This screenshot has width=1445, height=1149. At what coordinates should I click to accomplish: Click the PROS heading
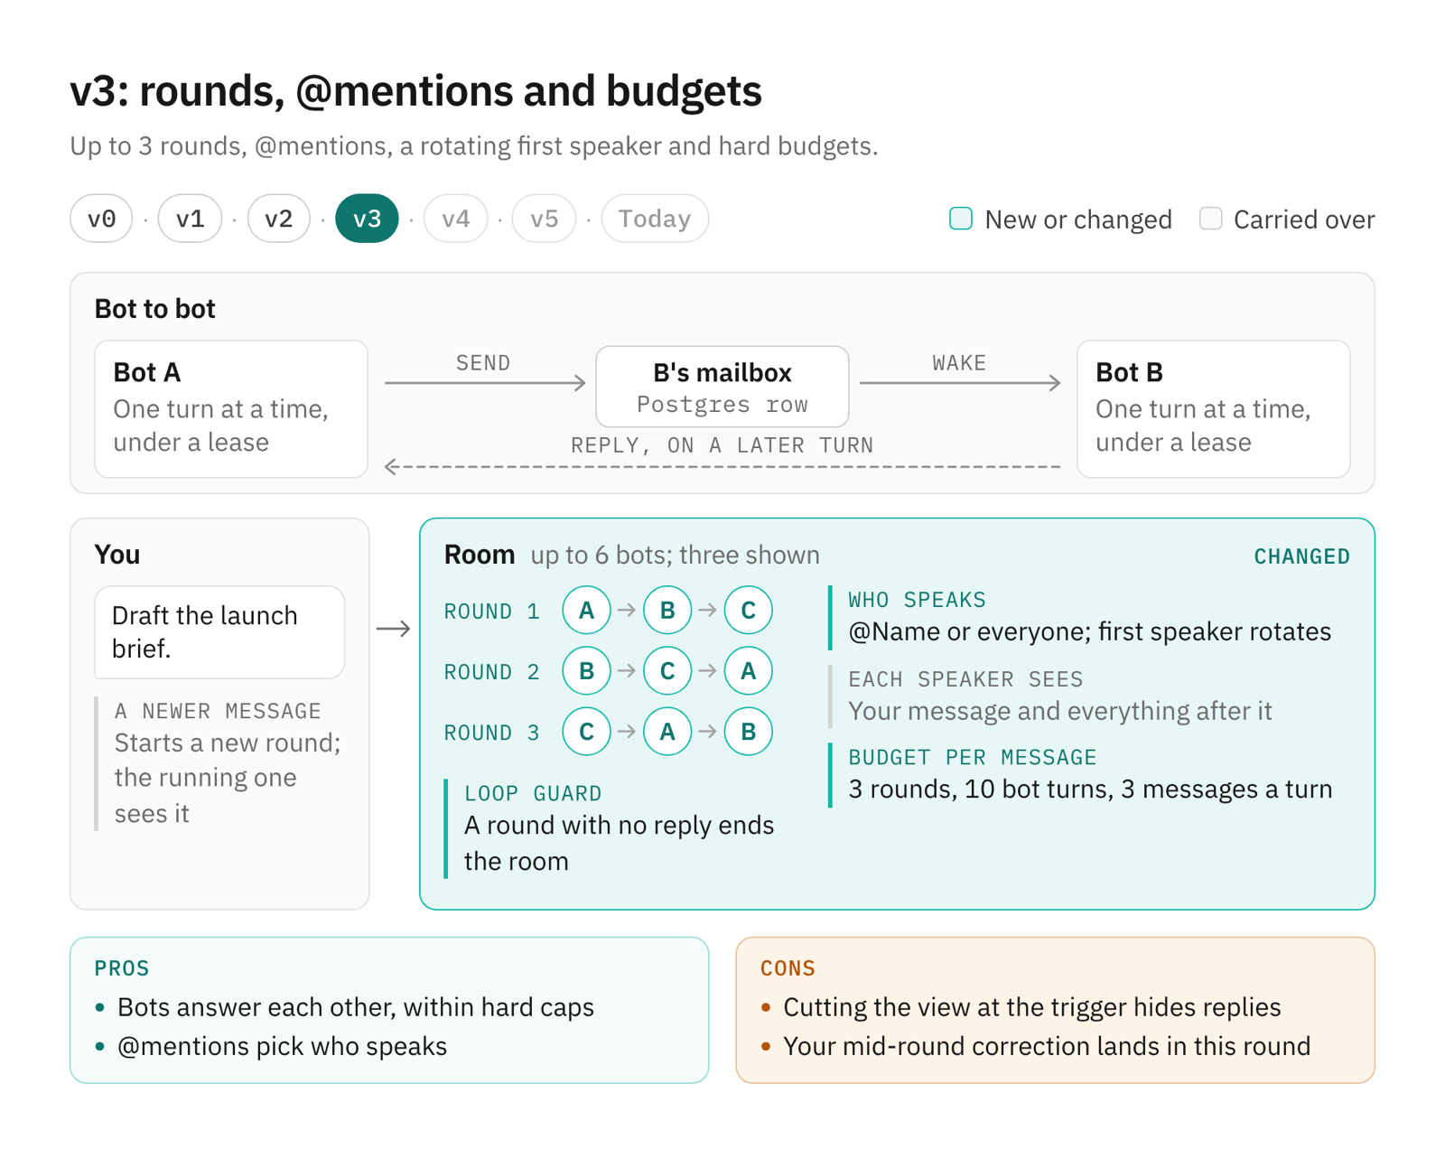click(122, 968)
